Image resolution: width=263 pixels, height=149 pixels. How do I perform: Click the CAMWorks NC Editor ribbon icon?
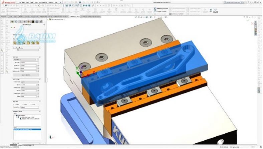[170, 14]
